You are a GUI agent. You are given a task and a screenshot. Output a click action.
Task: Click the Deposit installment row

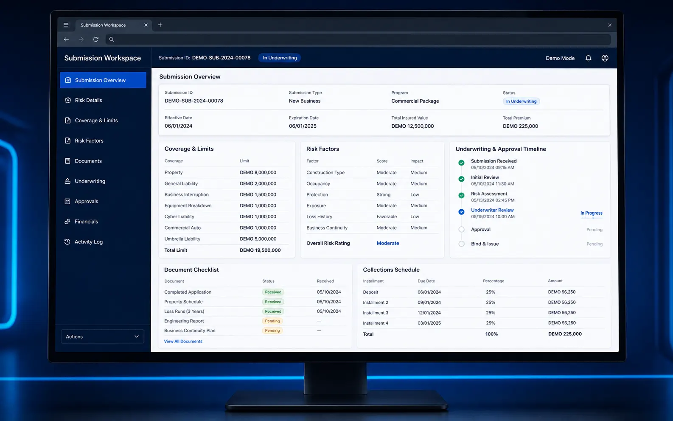(x=483, y=292)
